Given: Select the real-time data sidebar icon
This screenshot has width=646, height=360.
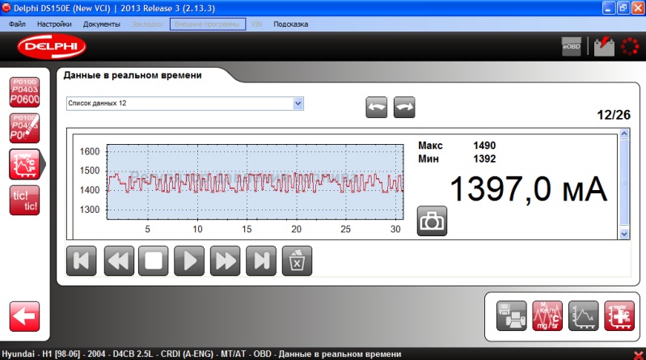Looking at the screenshot, I should tap(25, 164).
